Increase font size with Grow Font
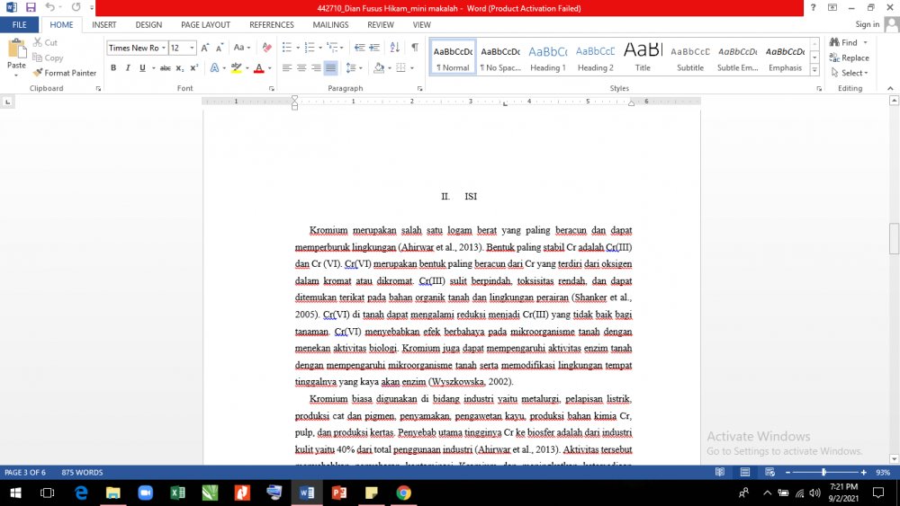The height and width of the screenshot is (506, 900). pos(205,48)
